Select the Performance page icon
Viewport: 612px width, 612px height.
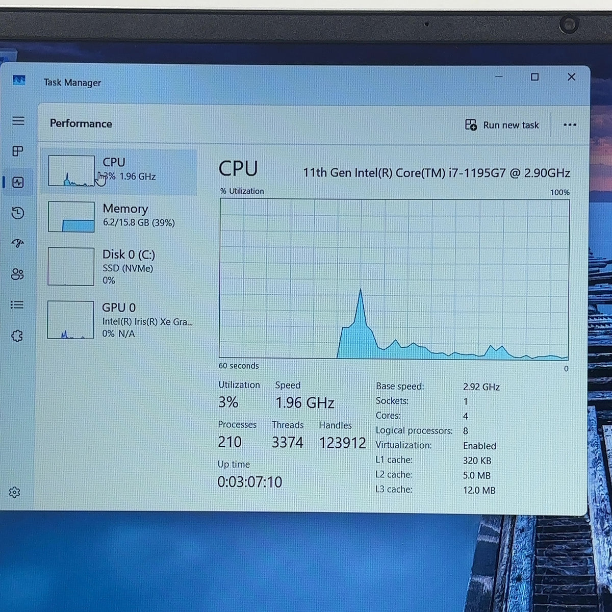click(x=18, y=182)
